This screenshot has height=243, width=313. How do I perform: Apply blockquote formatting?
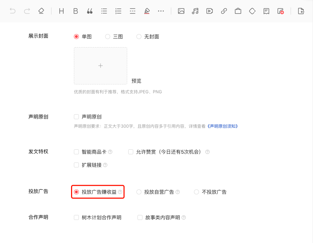point(90,11)
